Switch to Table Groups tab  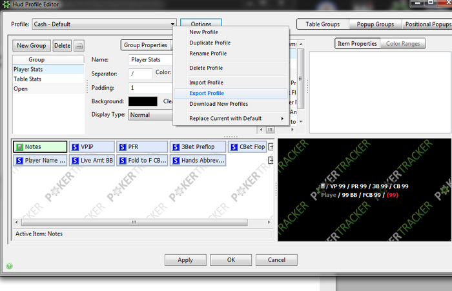(x=323, y=25)
